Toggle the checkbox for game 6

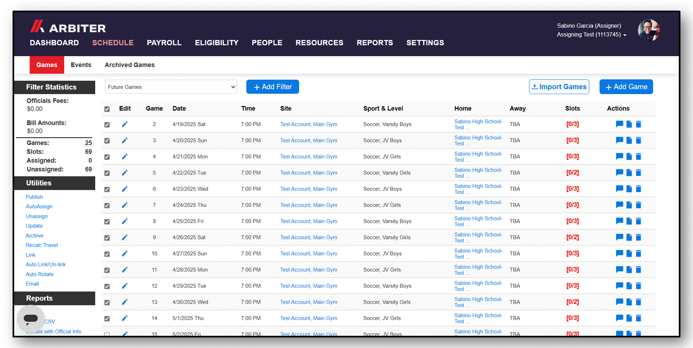[x=107, y=189]
